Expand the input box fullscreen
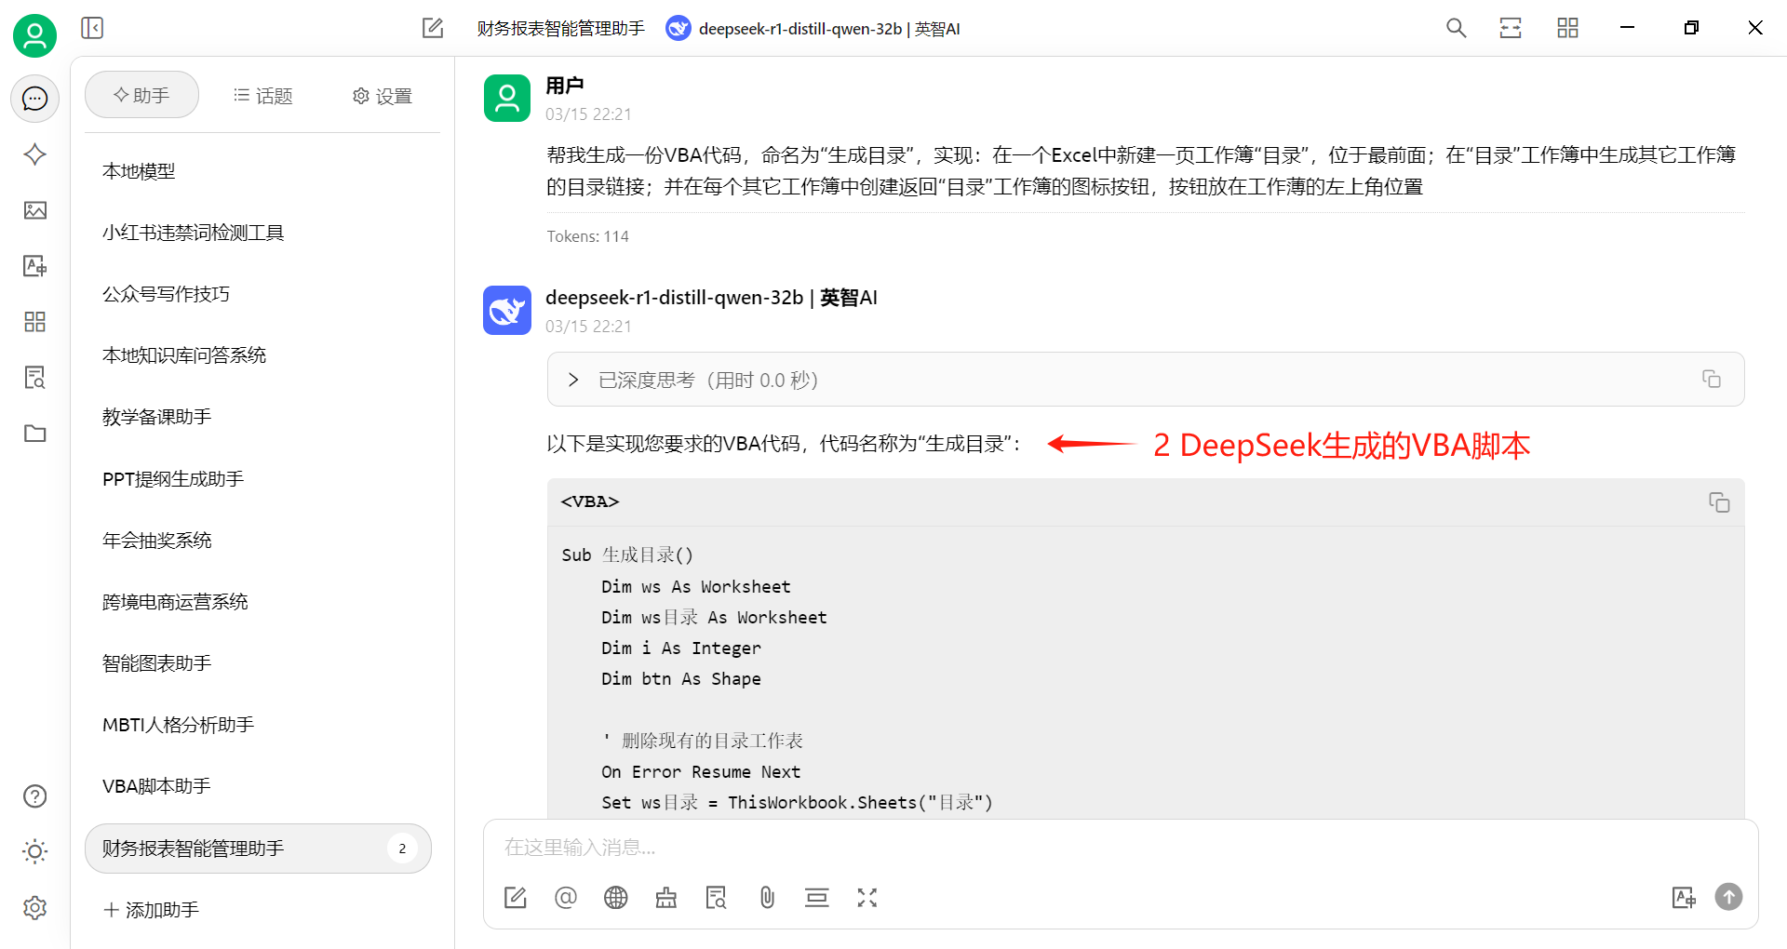 (867, 897)
